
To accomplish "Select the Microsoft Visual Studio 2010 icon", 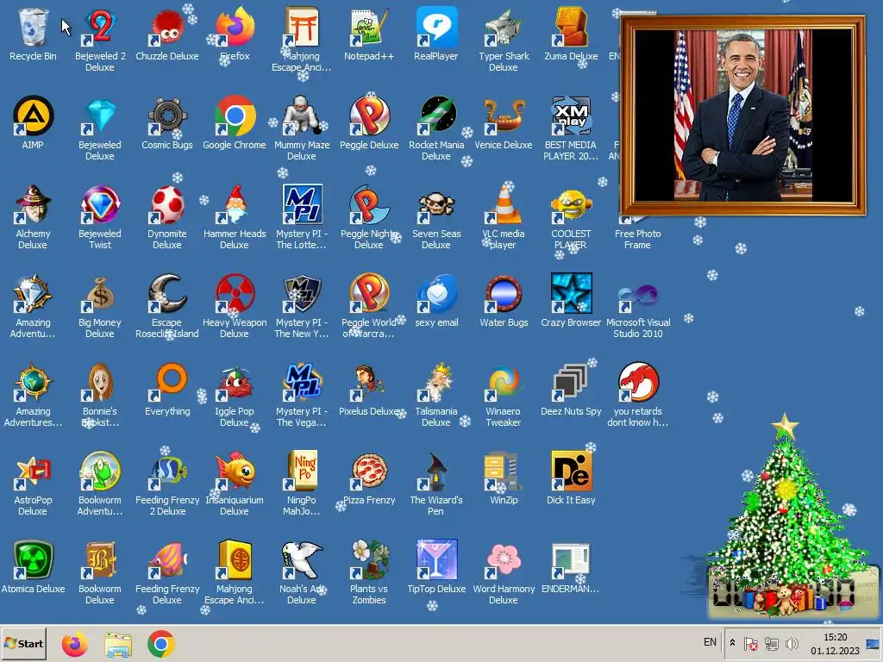I will click(x=637, y=293).
